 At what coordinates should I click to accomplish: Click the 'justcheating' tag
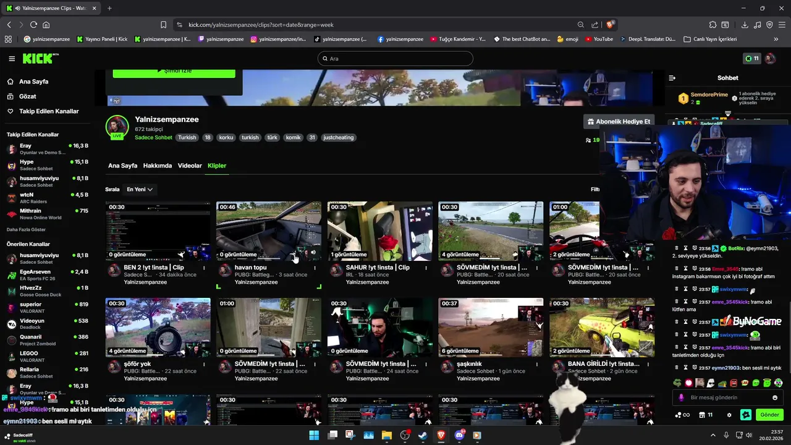[x=339, y=138]
